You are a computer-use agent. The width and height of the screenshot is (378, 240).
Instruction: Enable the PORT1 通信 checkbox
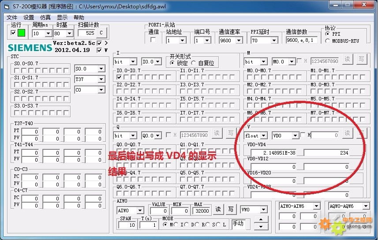point(153,40)
